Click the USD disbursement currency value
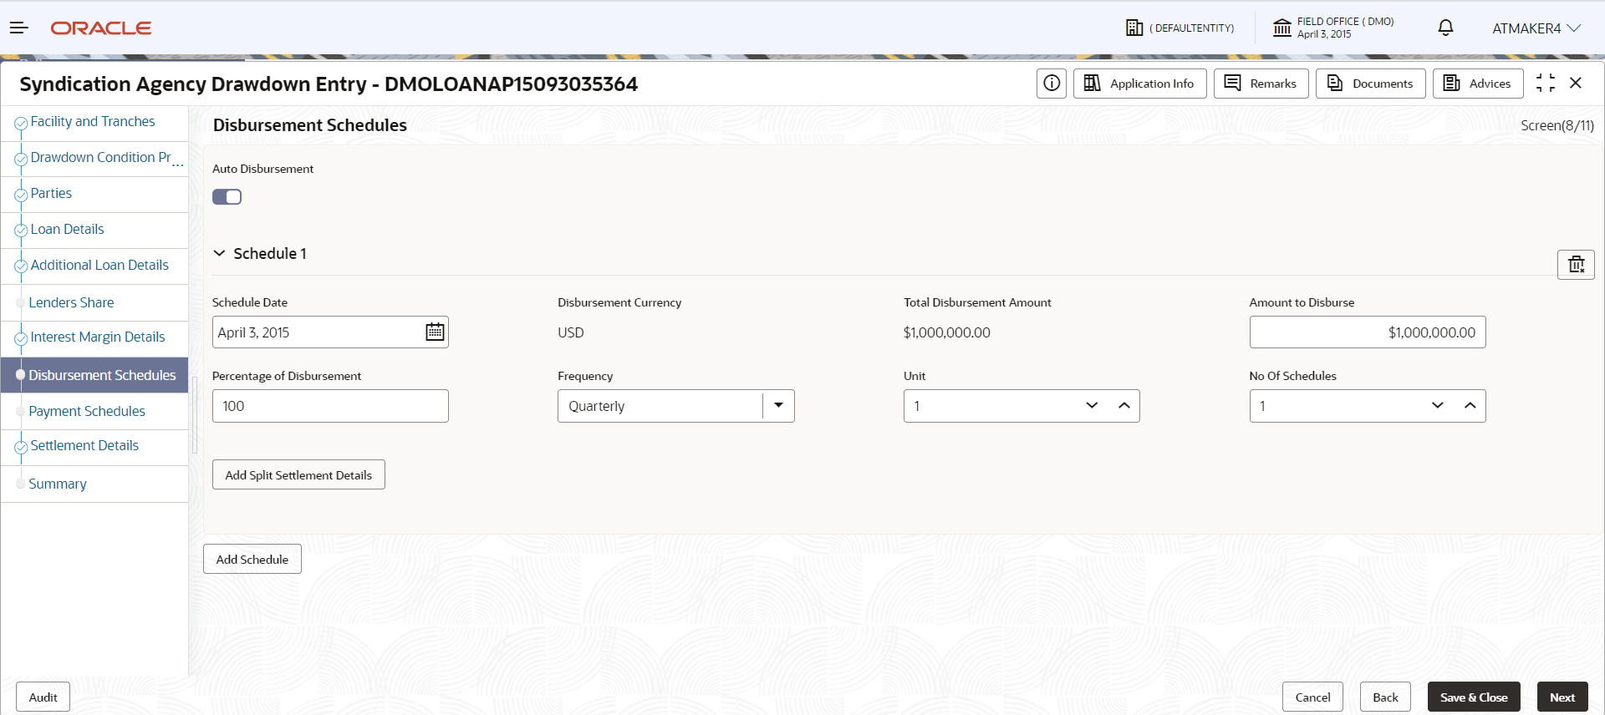1605x715 pixels. 571,332
